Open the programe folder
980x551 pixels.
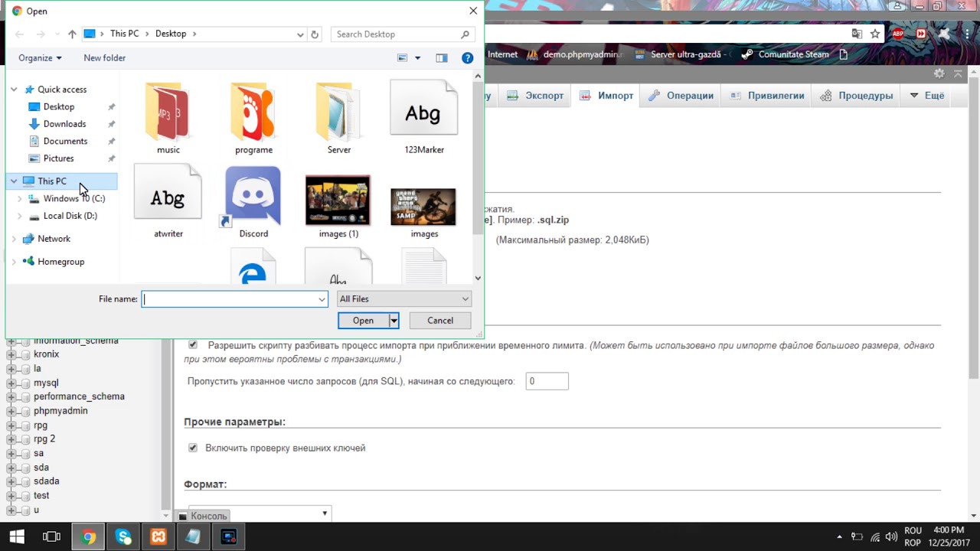click(x=253, y=119)
